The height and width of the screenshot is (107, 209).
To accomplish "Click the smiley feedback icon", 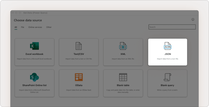I will point(193,19).
